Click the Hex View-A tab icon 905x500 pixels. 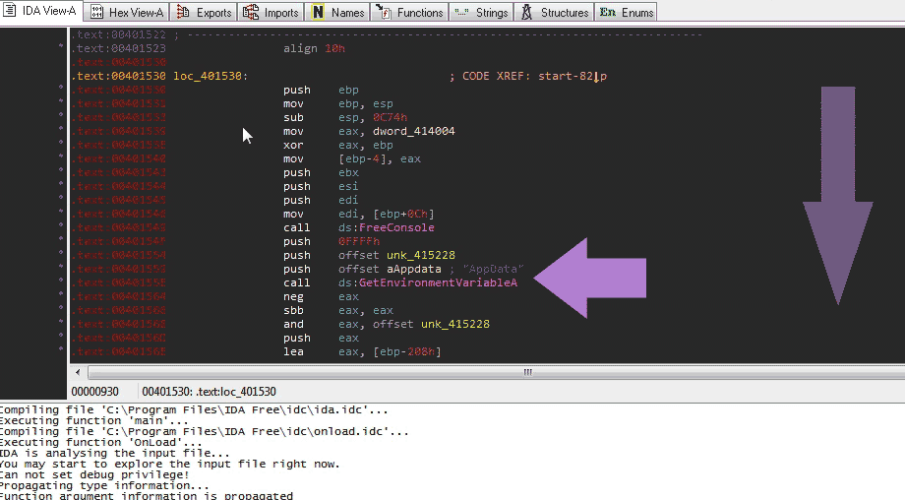(x=96, y=13)
